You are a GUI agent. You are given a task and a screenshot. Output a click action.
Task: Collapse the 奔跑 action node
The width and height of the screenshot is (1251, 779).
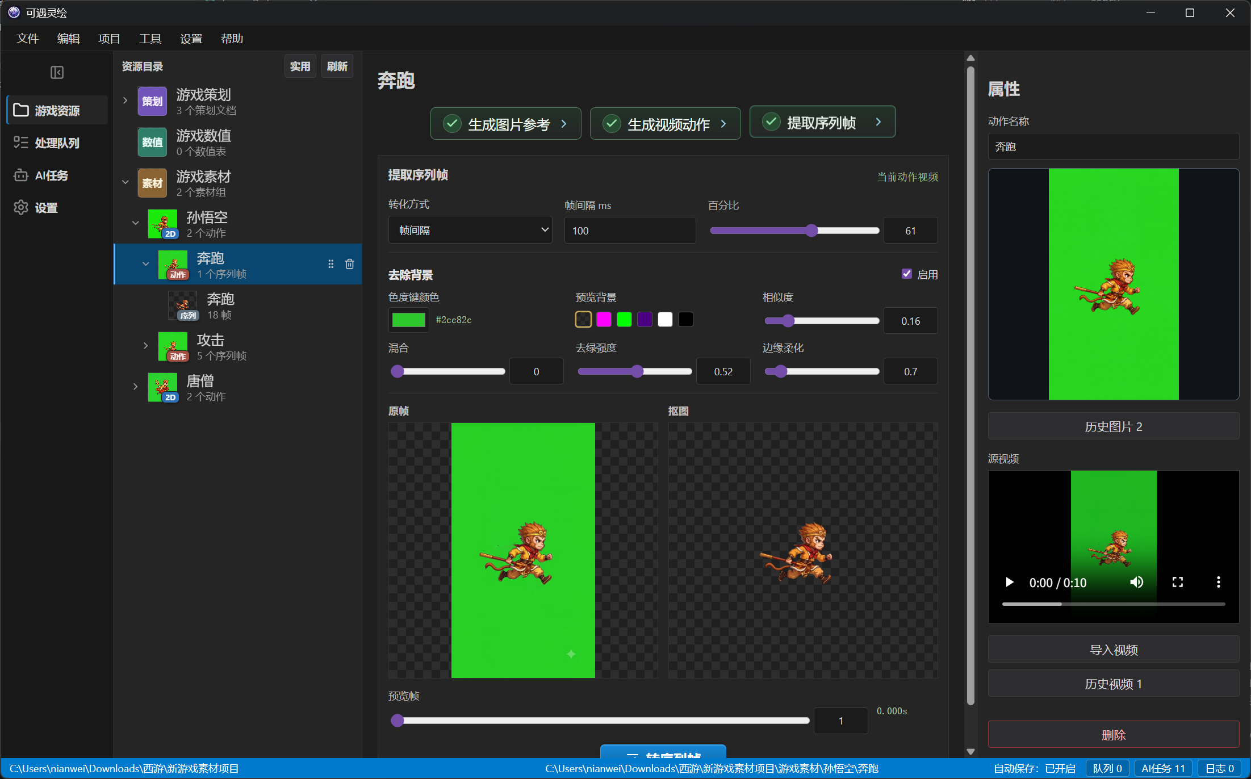pyautogui.click(x=145, y=264)
